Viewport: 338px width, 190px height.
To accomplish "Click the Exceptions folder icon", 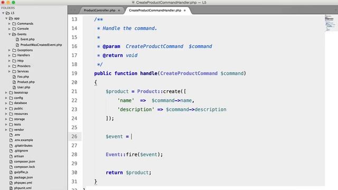I will [x=14, y=50].
